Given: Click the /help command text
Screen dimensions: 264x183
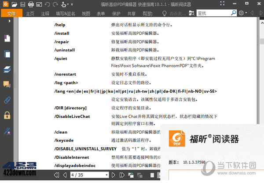Looking at the screenshot, I should [x=60, y=25].
